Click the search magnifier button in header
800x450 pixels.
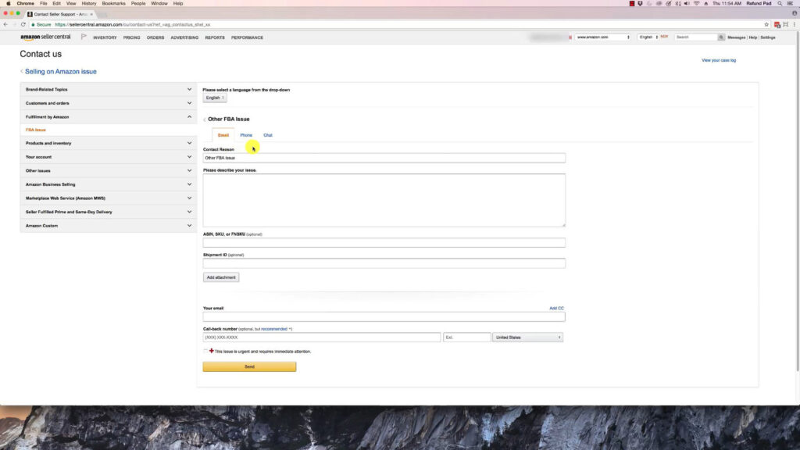pyautogui.click(x=721, y=37)
